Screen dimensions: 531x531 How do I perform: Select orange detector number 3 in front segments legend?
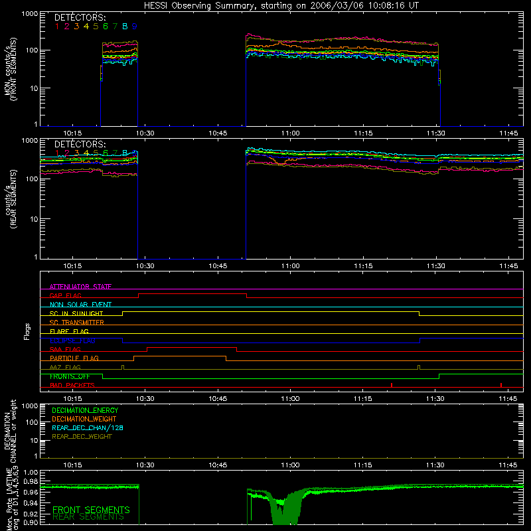point(76,27)
